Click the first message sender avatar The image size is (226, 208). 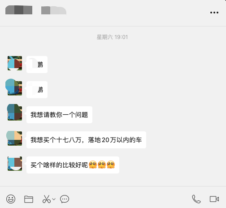[x=15, y=63]
